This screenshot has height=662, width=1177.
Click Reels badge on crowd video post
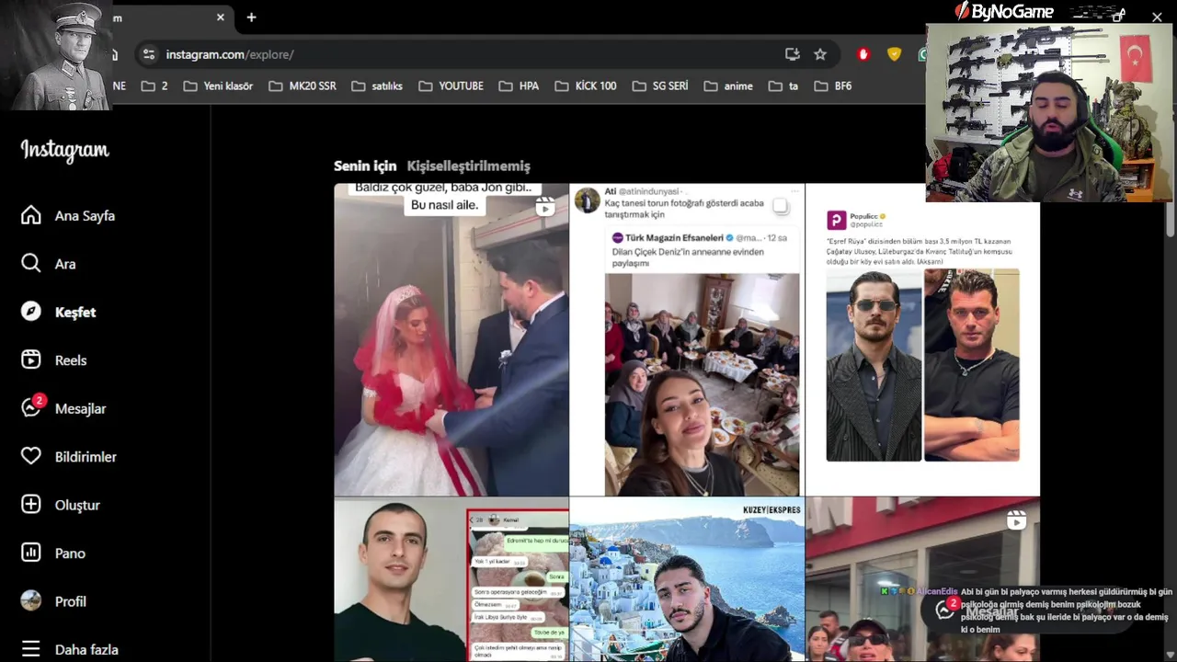tap(1016, 520)
